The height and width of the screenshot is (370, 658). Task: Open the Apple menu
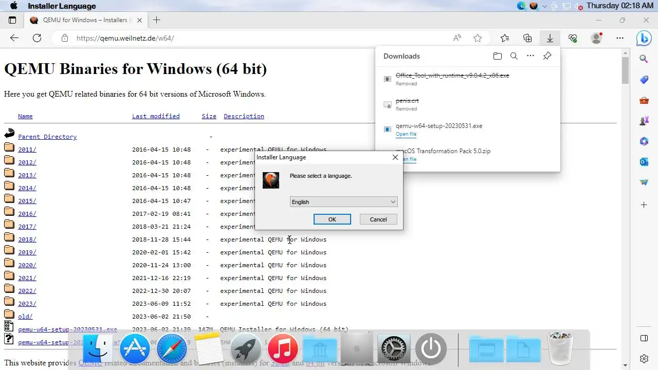pyautogui.click(x=13, y=6)
